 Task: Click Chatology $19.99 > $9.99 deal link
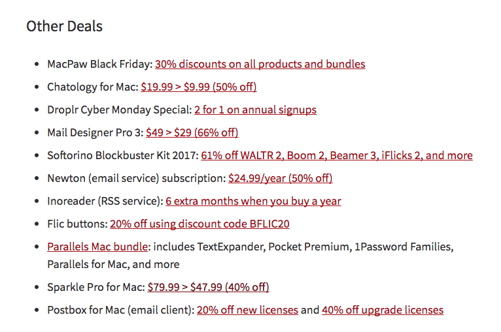click(198, 87)
